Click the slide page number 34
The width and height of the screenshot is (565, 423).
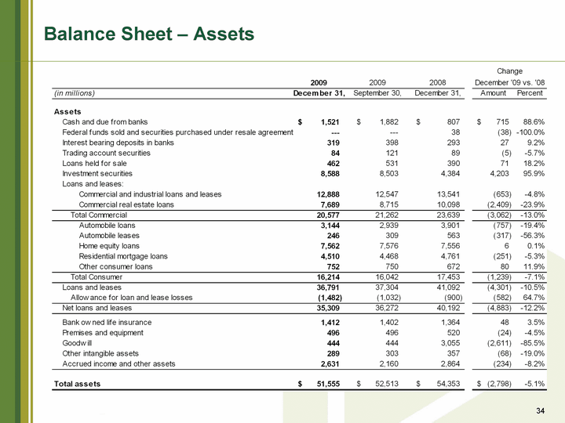[x=540, y=410]
